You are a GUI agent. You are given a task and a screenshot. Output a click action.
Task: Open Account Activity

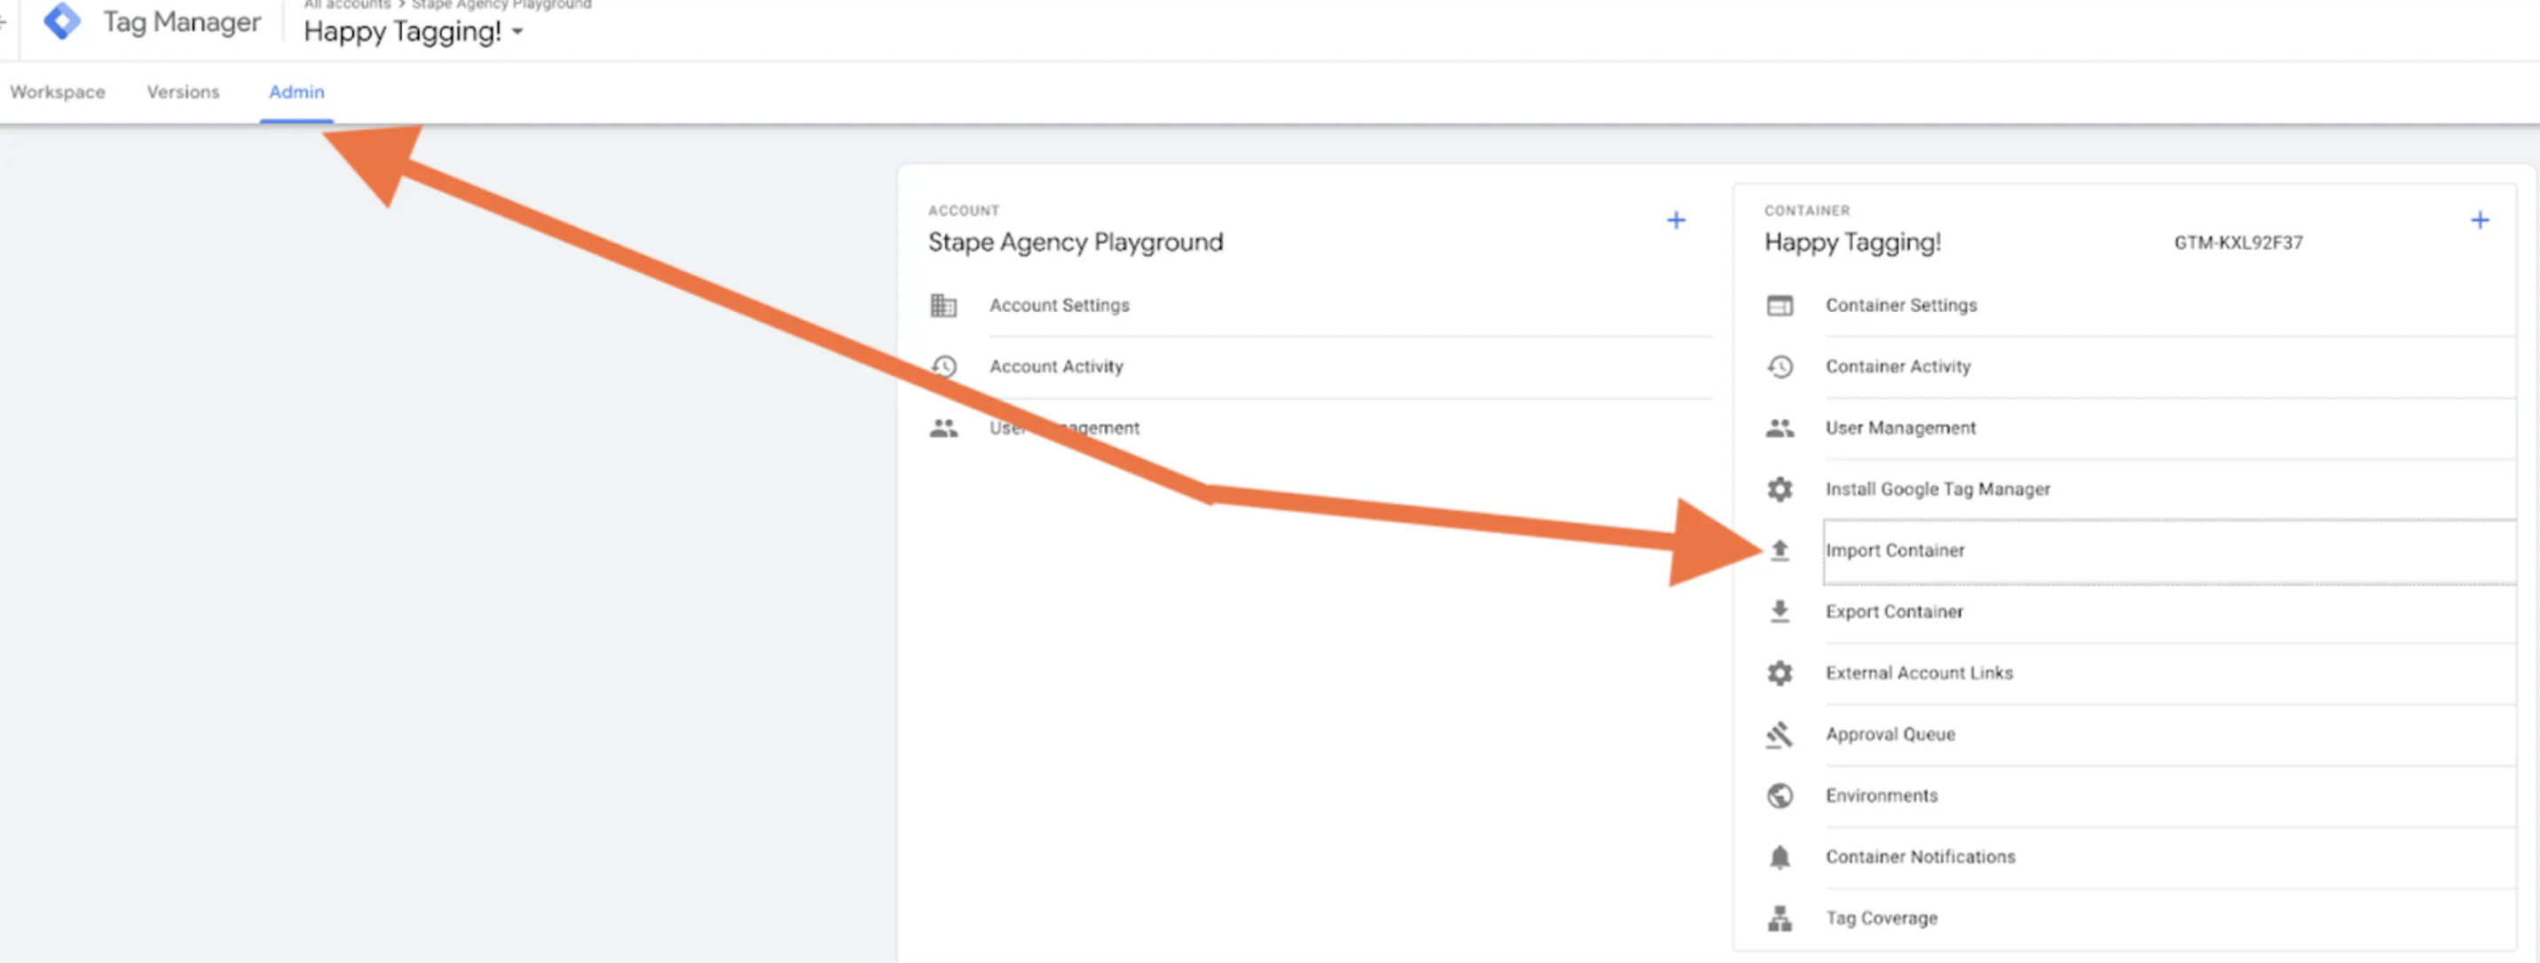point(1056,367)
